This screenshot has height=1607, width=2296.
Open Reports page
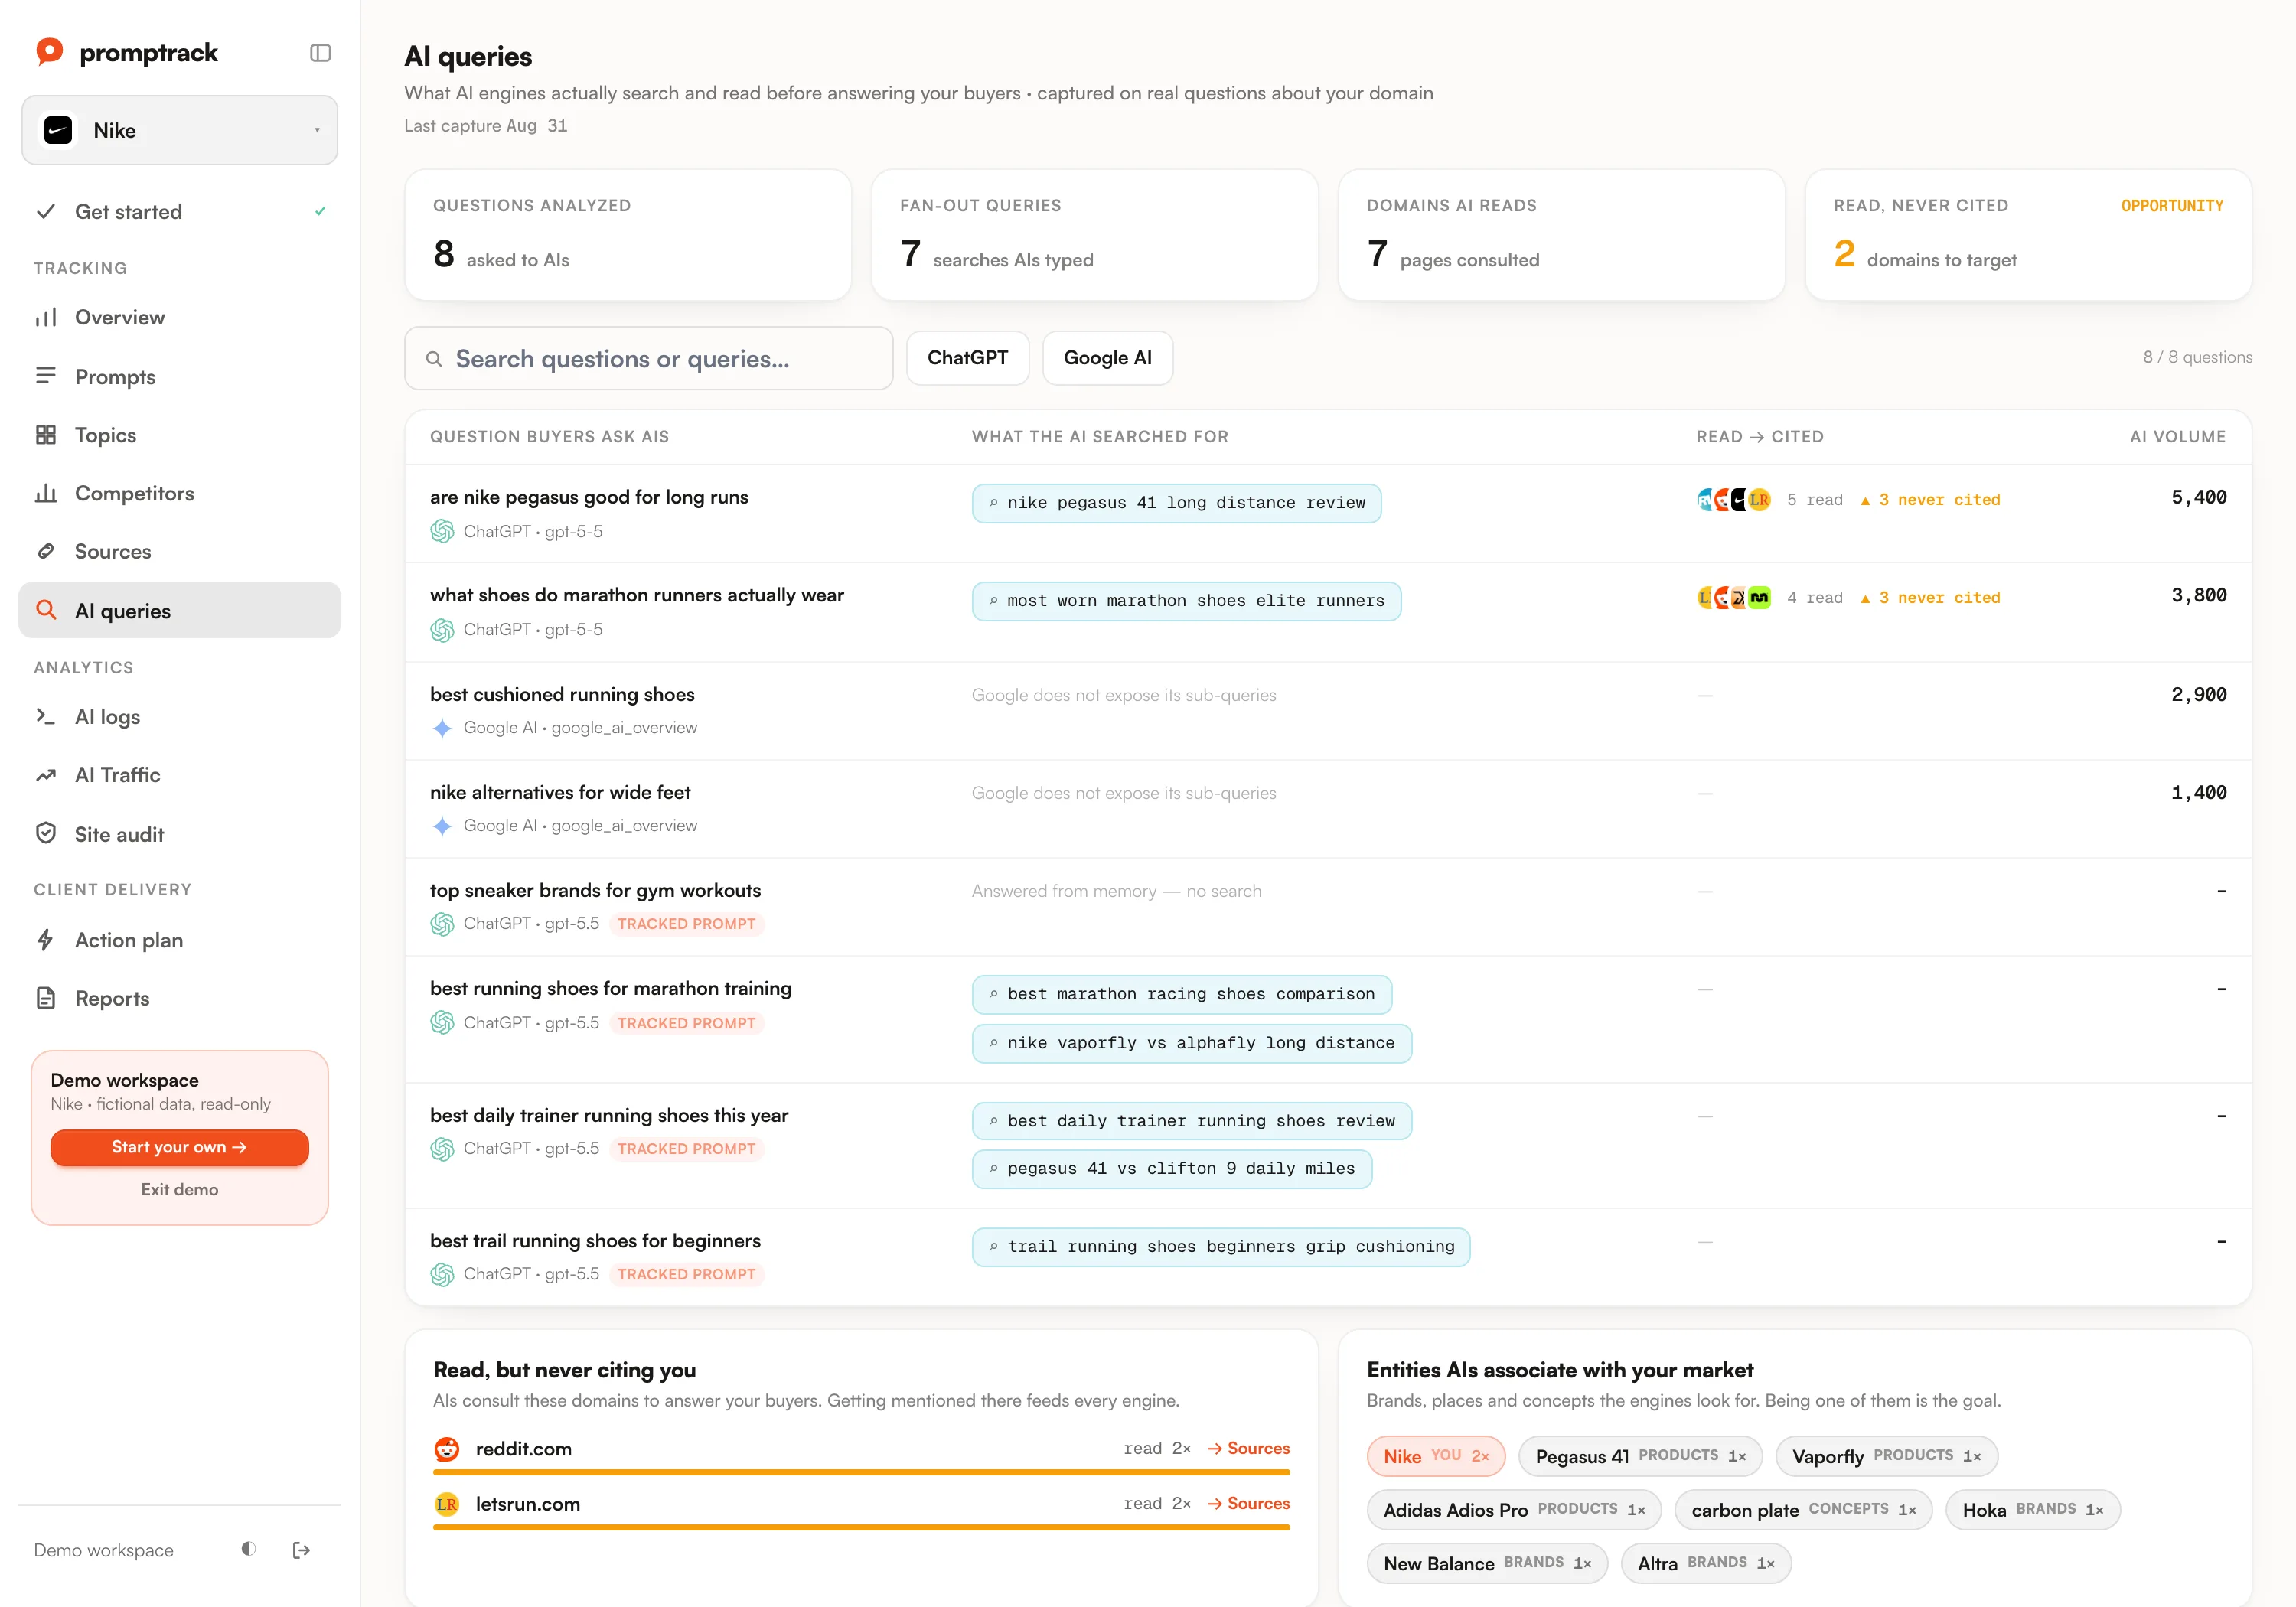click(180, 998)
